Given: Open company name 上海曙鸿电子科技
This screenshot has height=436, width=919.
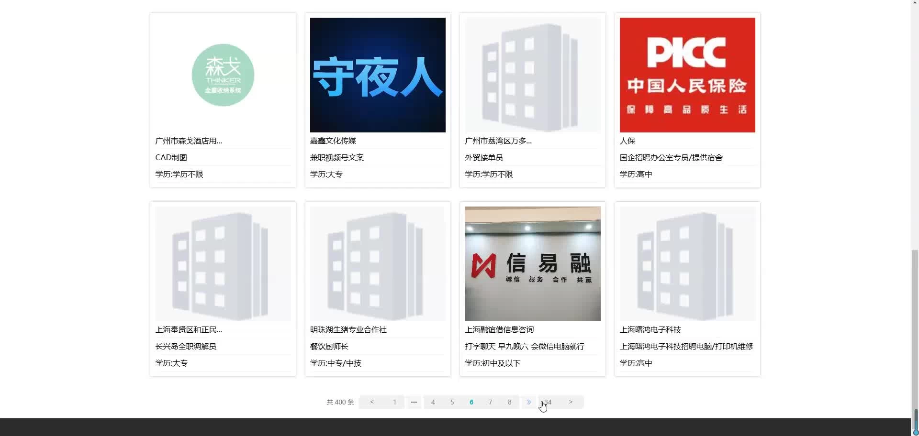Looking at the screenshot, I should (x=650, y=329).
